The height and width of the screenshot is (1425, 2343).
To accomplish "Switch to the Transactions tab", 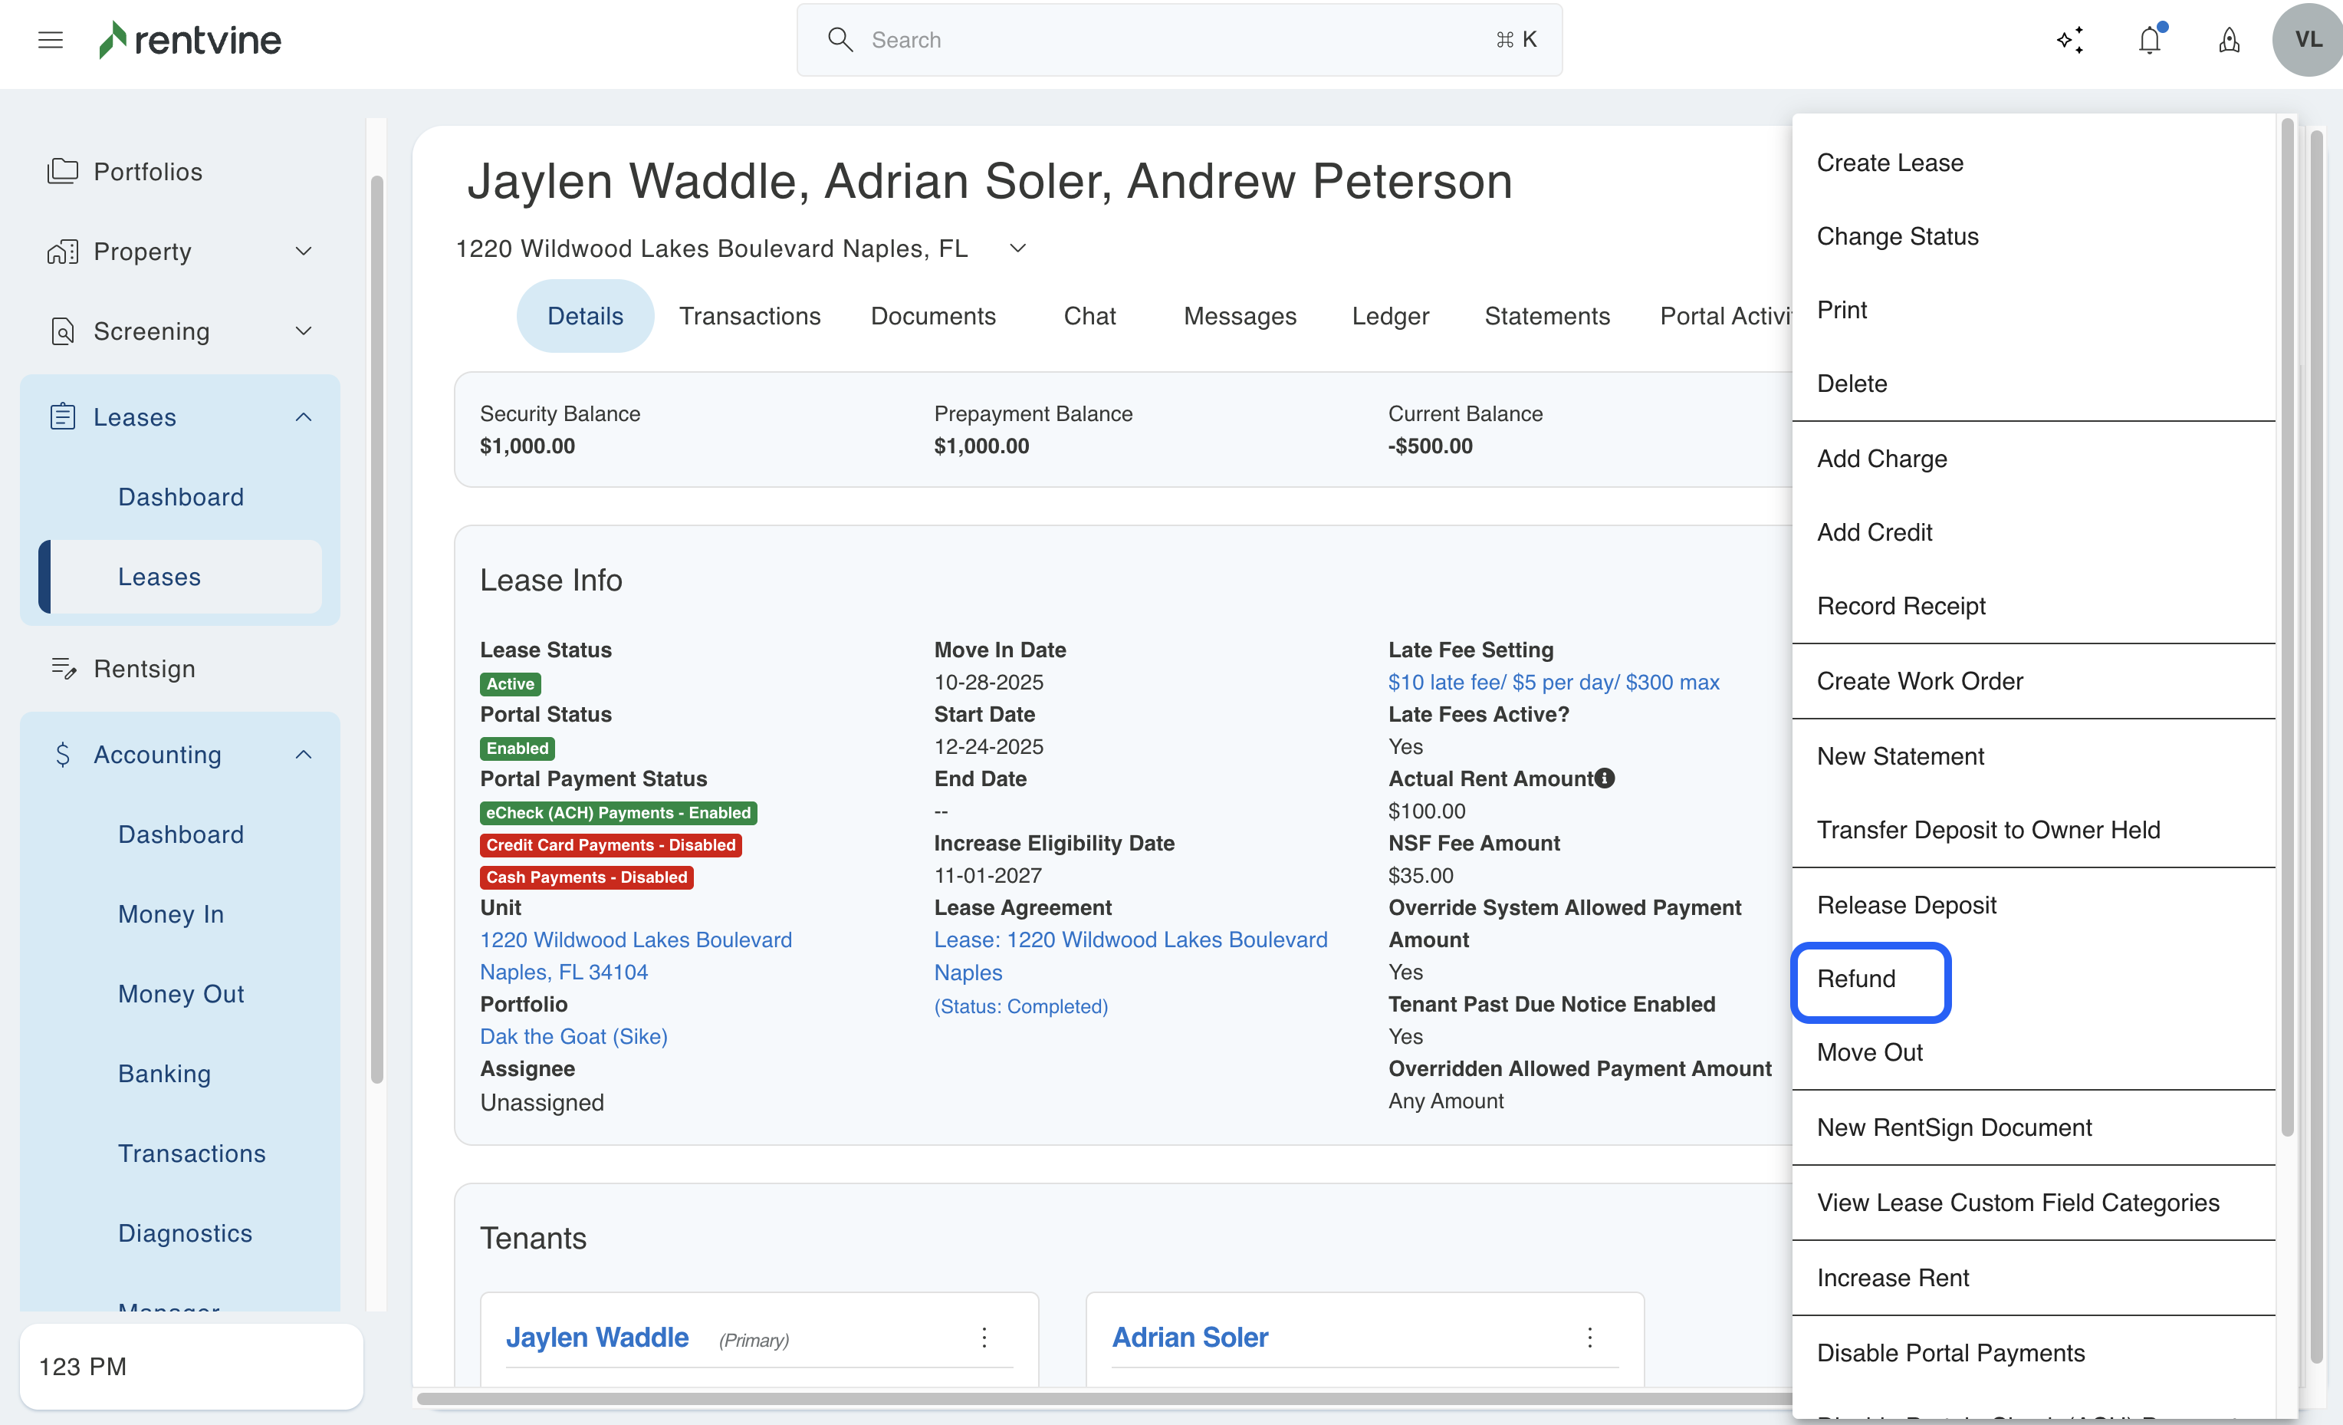I will coord(749,316).
